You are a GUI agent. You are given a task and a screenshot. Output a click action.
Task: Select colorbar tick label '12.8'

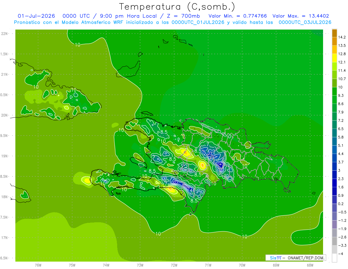(342, 54)
